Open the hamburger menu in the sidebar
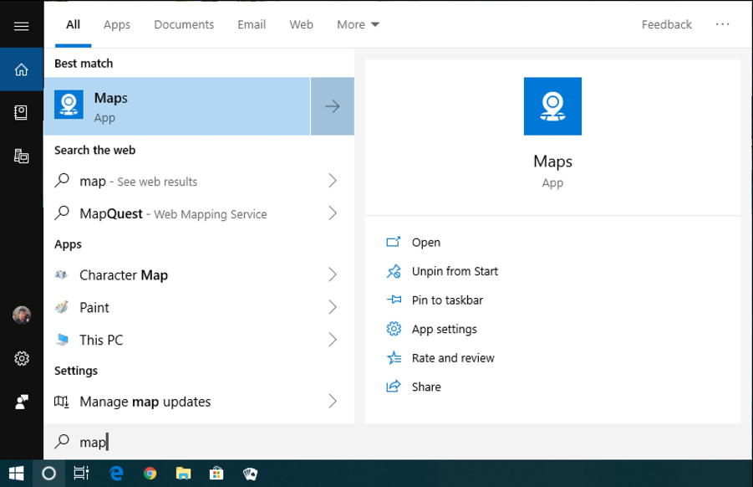The image size is (753, 487). (x=21, y=26)
